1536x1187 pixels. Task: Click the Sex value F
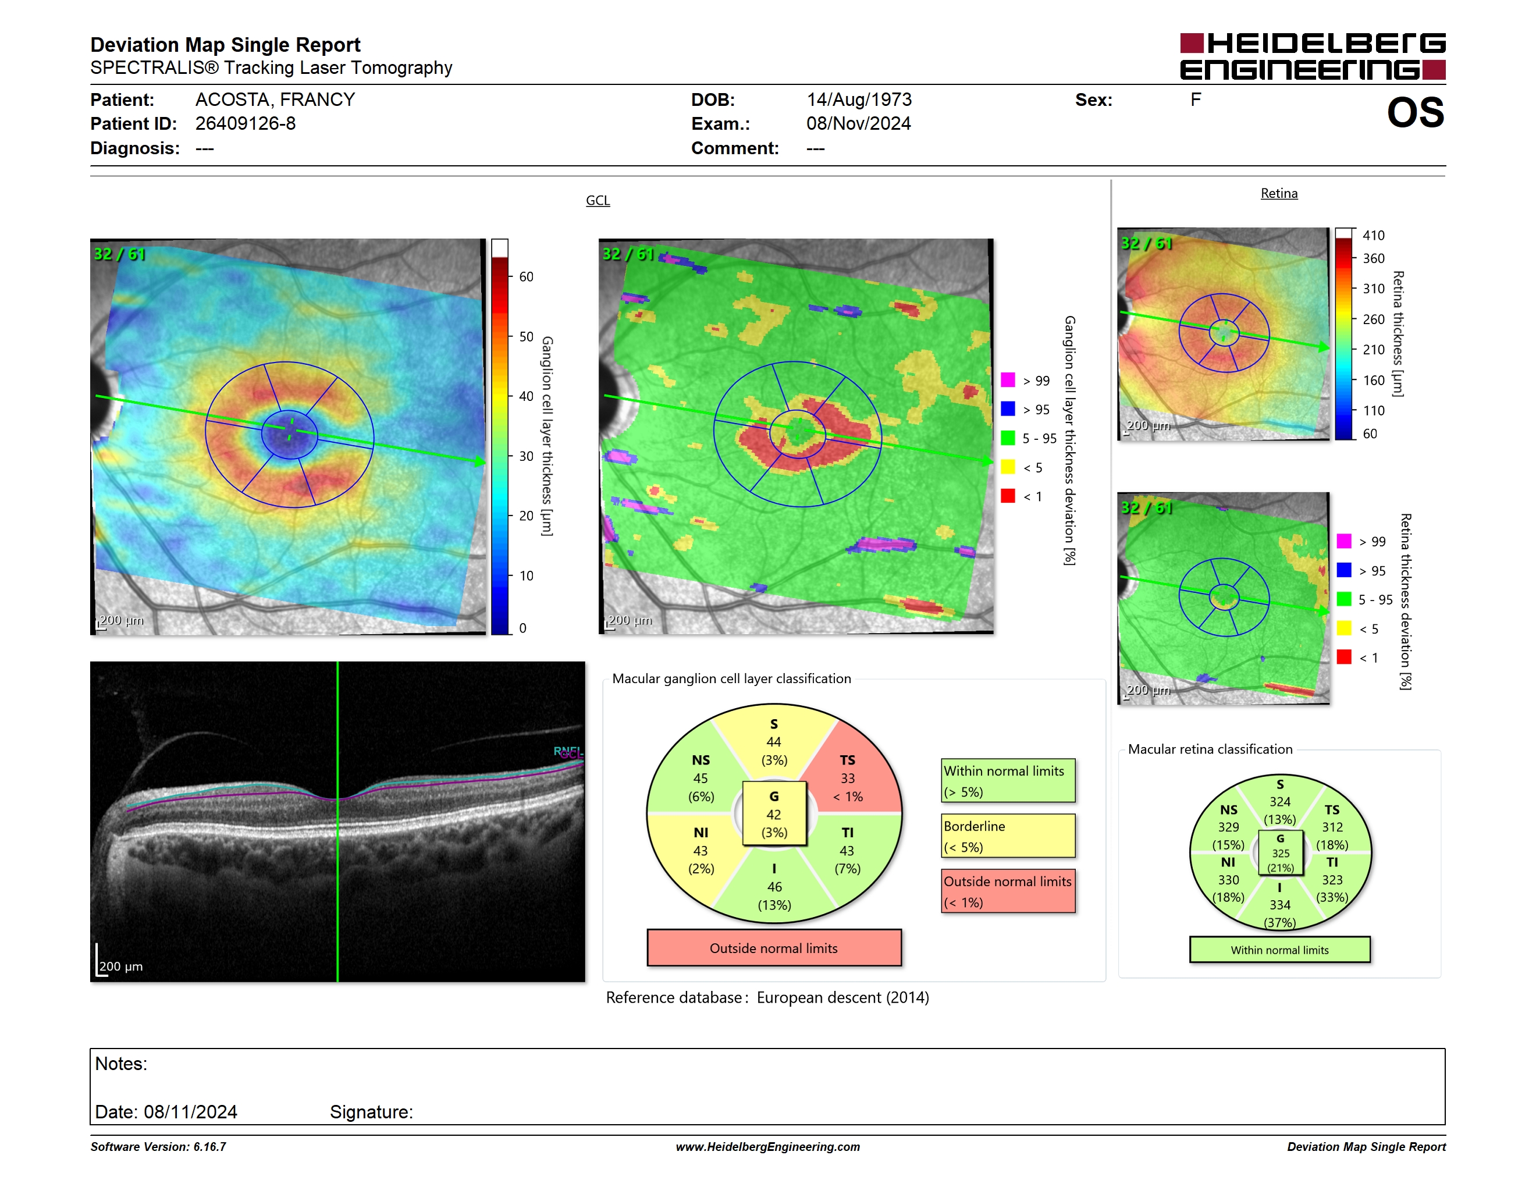coord(1196,100)
